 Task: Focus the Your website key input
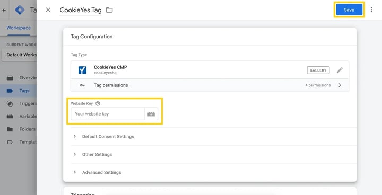click(108, 114)
